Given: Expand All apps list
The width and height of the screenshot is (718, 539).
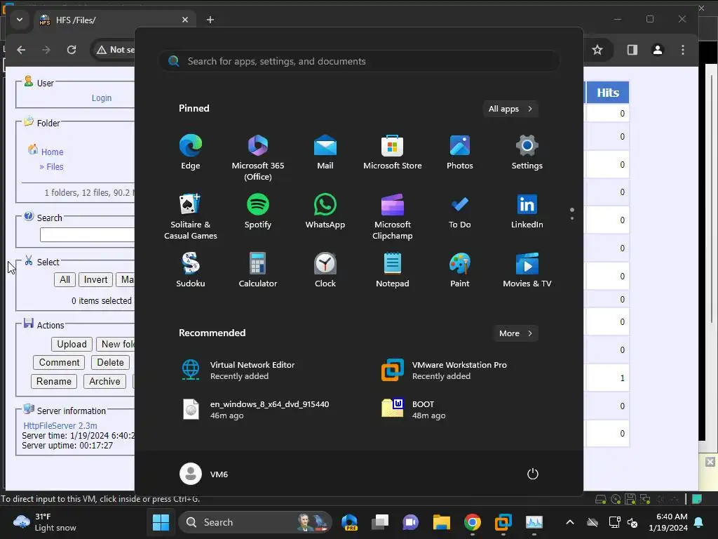Looking at the screenshot, I should [510, 109].
